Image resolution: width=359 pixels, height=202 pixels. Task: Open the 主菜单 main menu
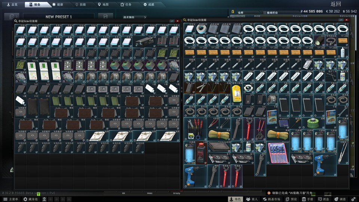[11, 199]
